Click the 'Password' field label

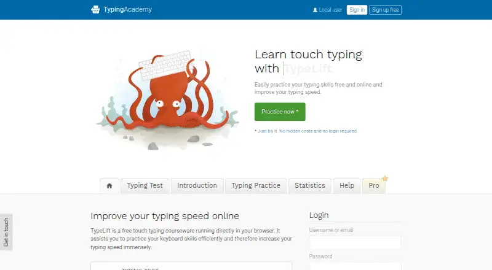point(320,256)
